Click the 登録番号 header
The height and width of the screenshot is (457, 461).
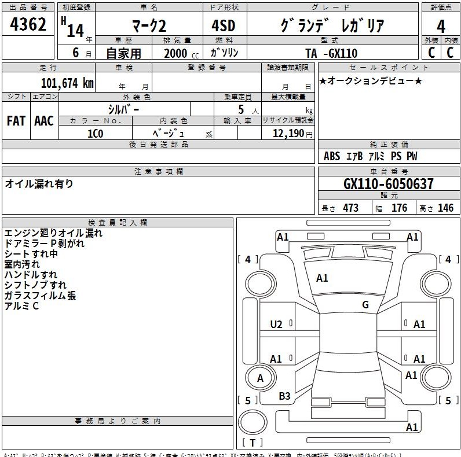[x=207, y=67]
